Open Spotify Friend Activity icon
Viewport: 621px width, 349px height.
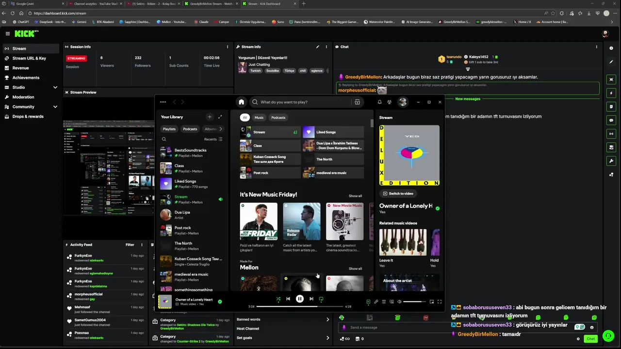tap(389, 102)
